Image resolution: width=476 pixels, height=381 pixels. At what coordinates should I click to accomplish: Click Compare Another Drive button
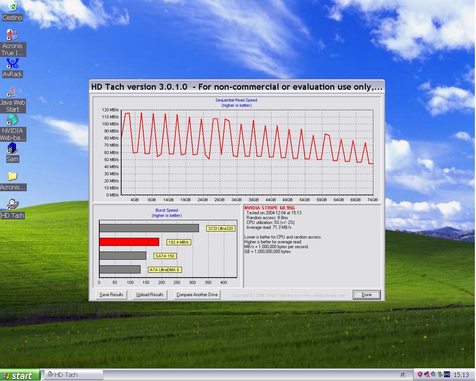(x=197, y=295)
